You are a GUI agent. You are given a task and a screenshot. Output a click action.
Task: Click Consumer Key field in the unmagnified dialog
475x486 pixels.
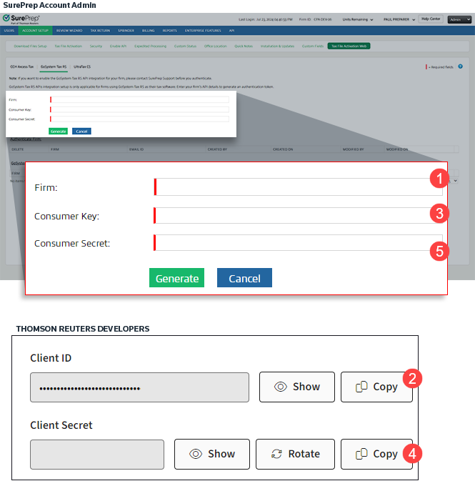click(139, 109)
